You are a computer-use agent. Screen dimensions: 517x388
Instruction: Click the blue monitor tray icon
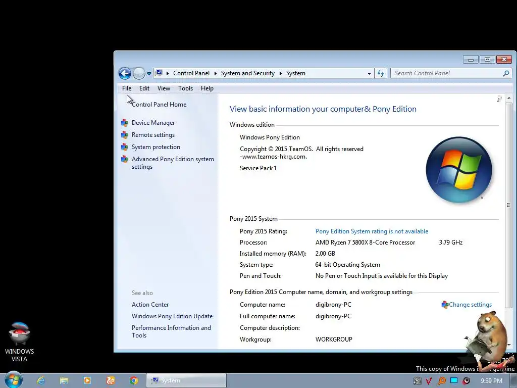click(454, 380)
